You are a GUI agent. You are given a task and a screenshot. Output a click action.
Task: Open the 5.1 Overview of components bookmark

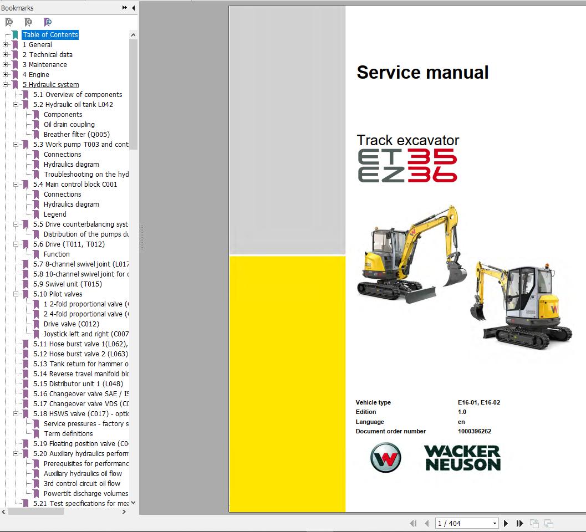[x=78, y=95]
